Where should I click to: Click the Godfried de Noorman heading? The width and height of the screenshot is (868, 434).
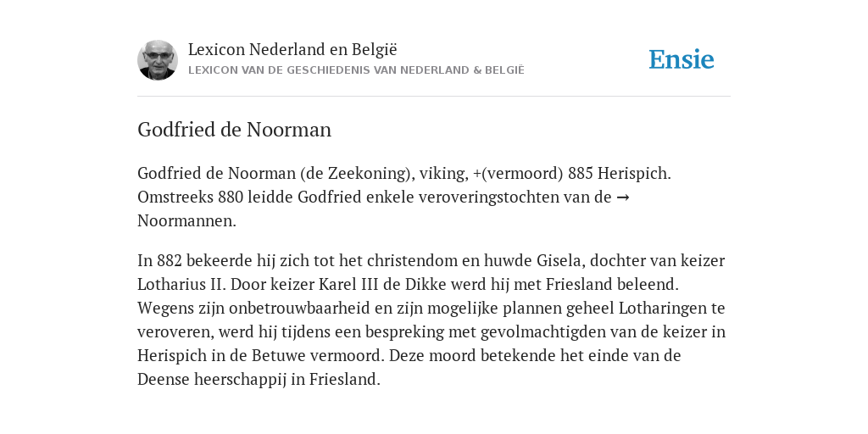[x=234, y=130]
